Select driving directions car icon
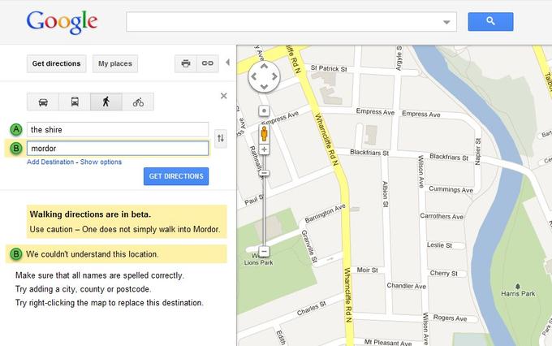Viewport: 552px width, 346px height. [x=43, y=102]
